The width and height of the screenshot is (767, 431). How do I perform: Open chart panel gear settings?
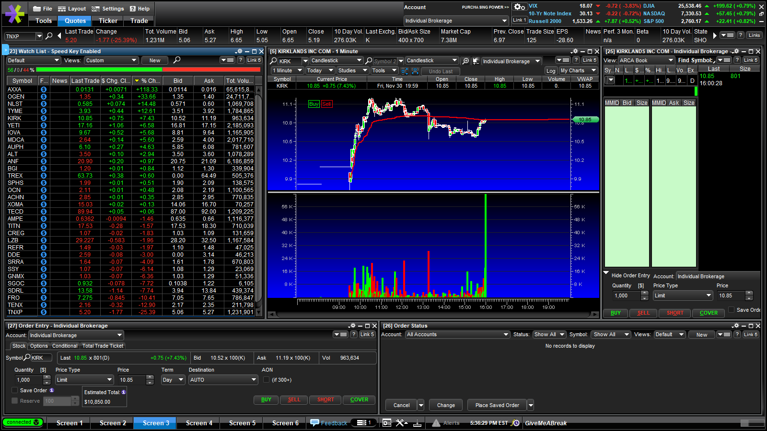click(574, 51)
